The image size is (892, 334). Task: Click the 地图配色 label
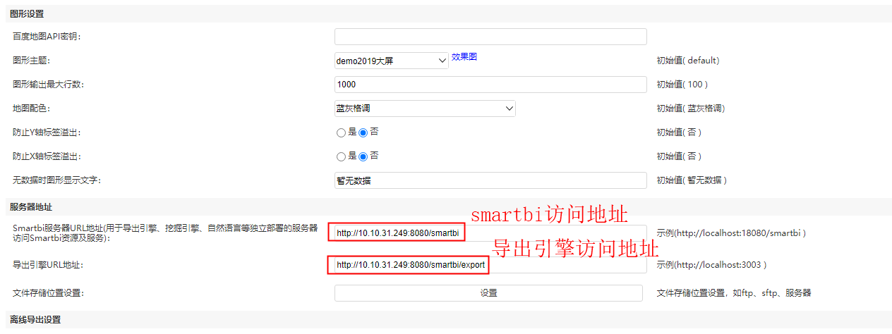32,109
